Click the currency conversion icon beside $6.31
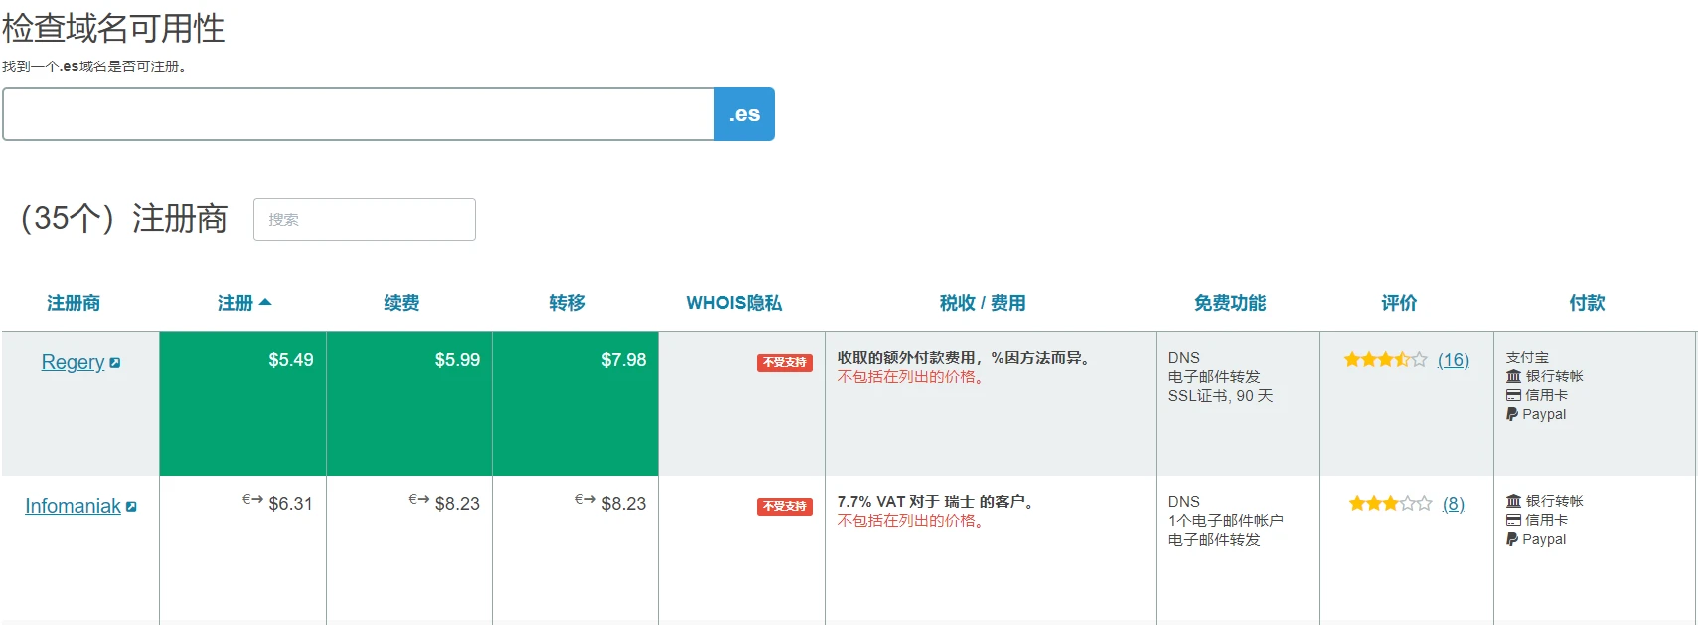The height and width of the screenshot is (625, 1698). click(x=252, y=500)
